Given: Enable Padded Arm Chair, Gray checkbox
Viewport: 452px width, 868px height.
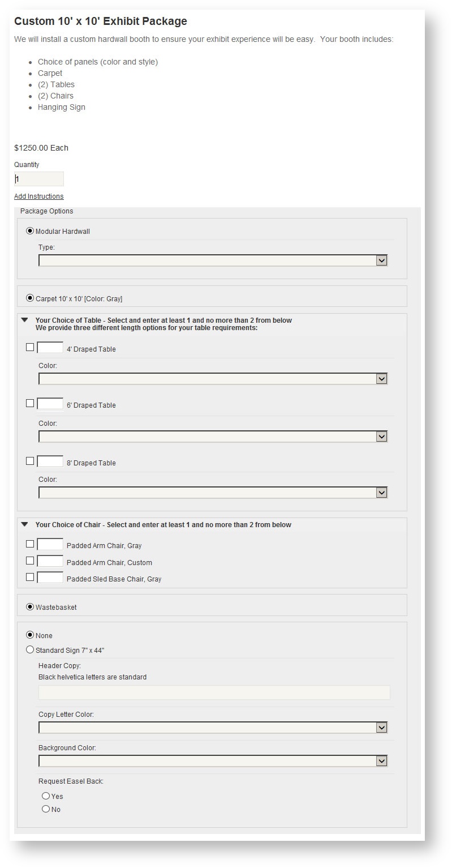Looking at the screenshot, I should [30, 544].
